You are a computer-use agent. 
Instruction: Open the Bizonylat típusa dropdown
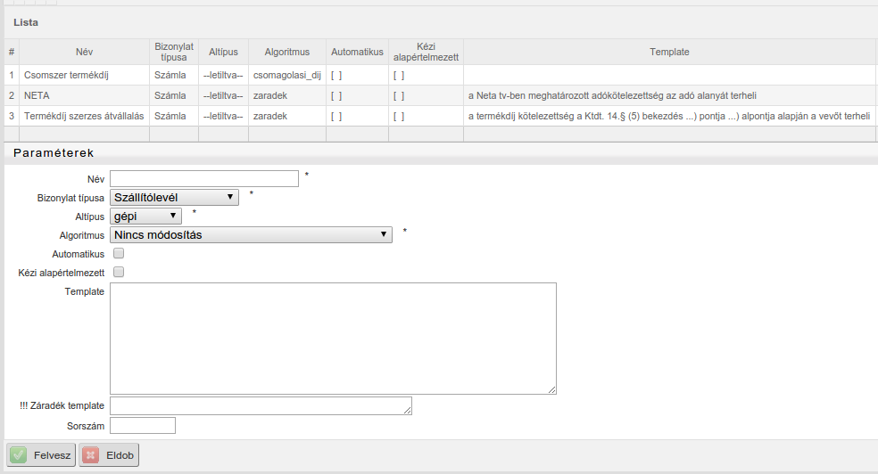point(174,197)
